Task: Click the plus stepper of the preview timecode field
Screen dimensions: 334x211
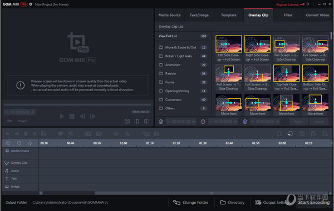Action: pyautogui.click(x=33, y=112)
